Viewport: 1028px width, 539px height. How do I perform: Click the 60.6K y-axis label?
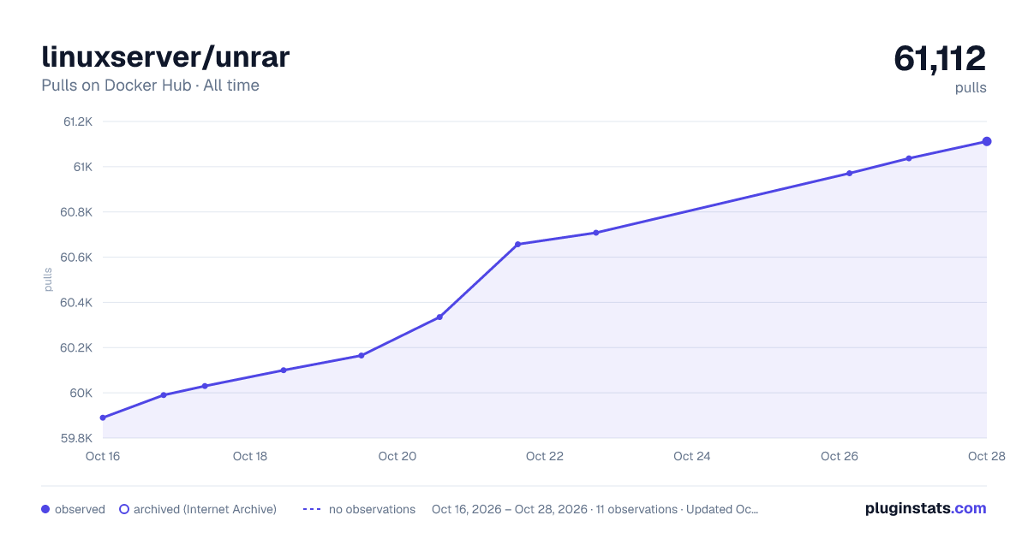click(x=76, y=258)
